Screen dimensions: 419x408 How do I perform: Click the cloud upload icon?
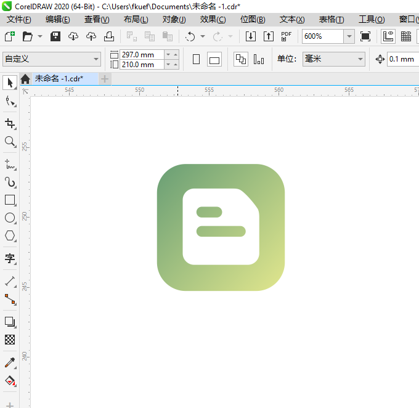91,36
